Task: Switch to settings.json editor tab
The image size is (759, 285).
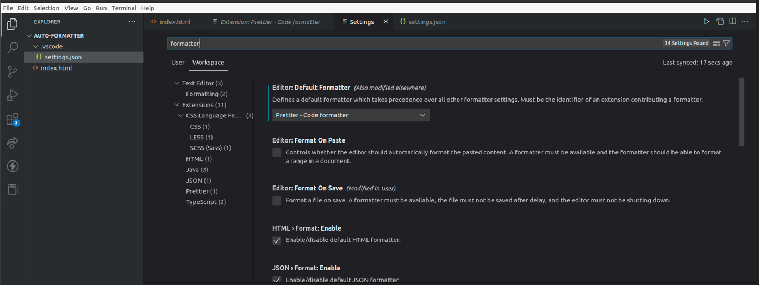Action: point(427,22)
